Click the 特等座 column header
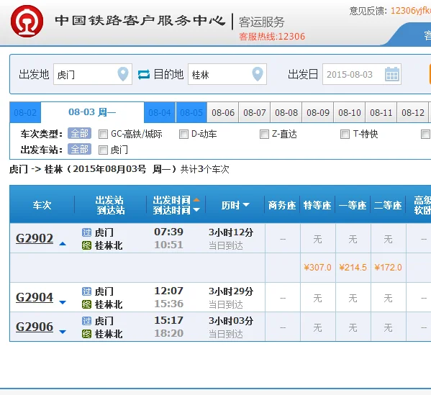Image resolution: width=431 pixels, height=395 pixels. click(317, 205)
